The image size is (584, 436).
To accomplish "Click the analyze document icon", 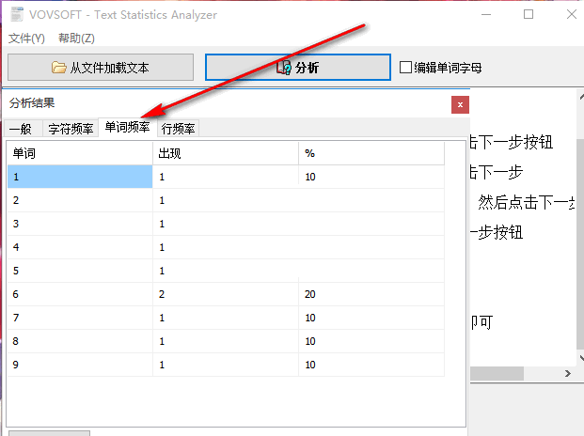I will pyautogui.click(x=283, y=68).
